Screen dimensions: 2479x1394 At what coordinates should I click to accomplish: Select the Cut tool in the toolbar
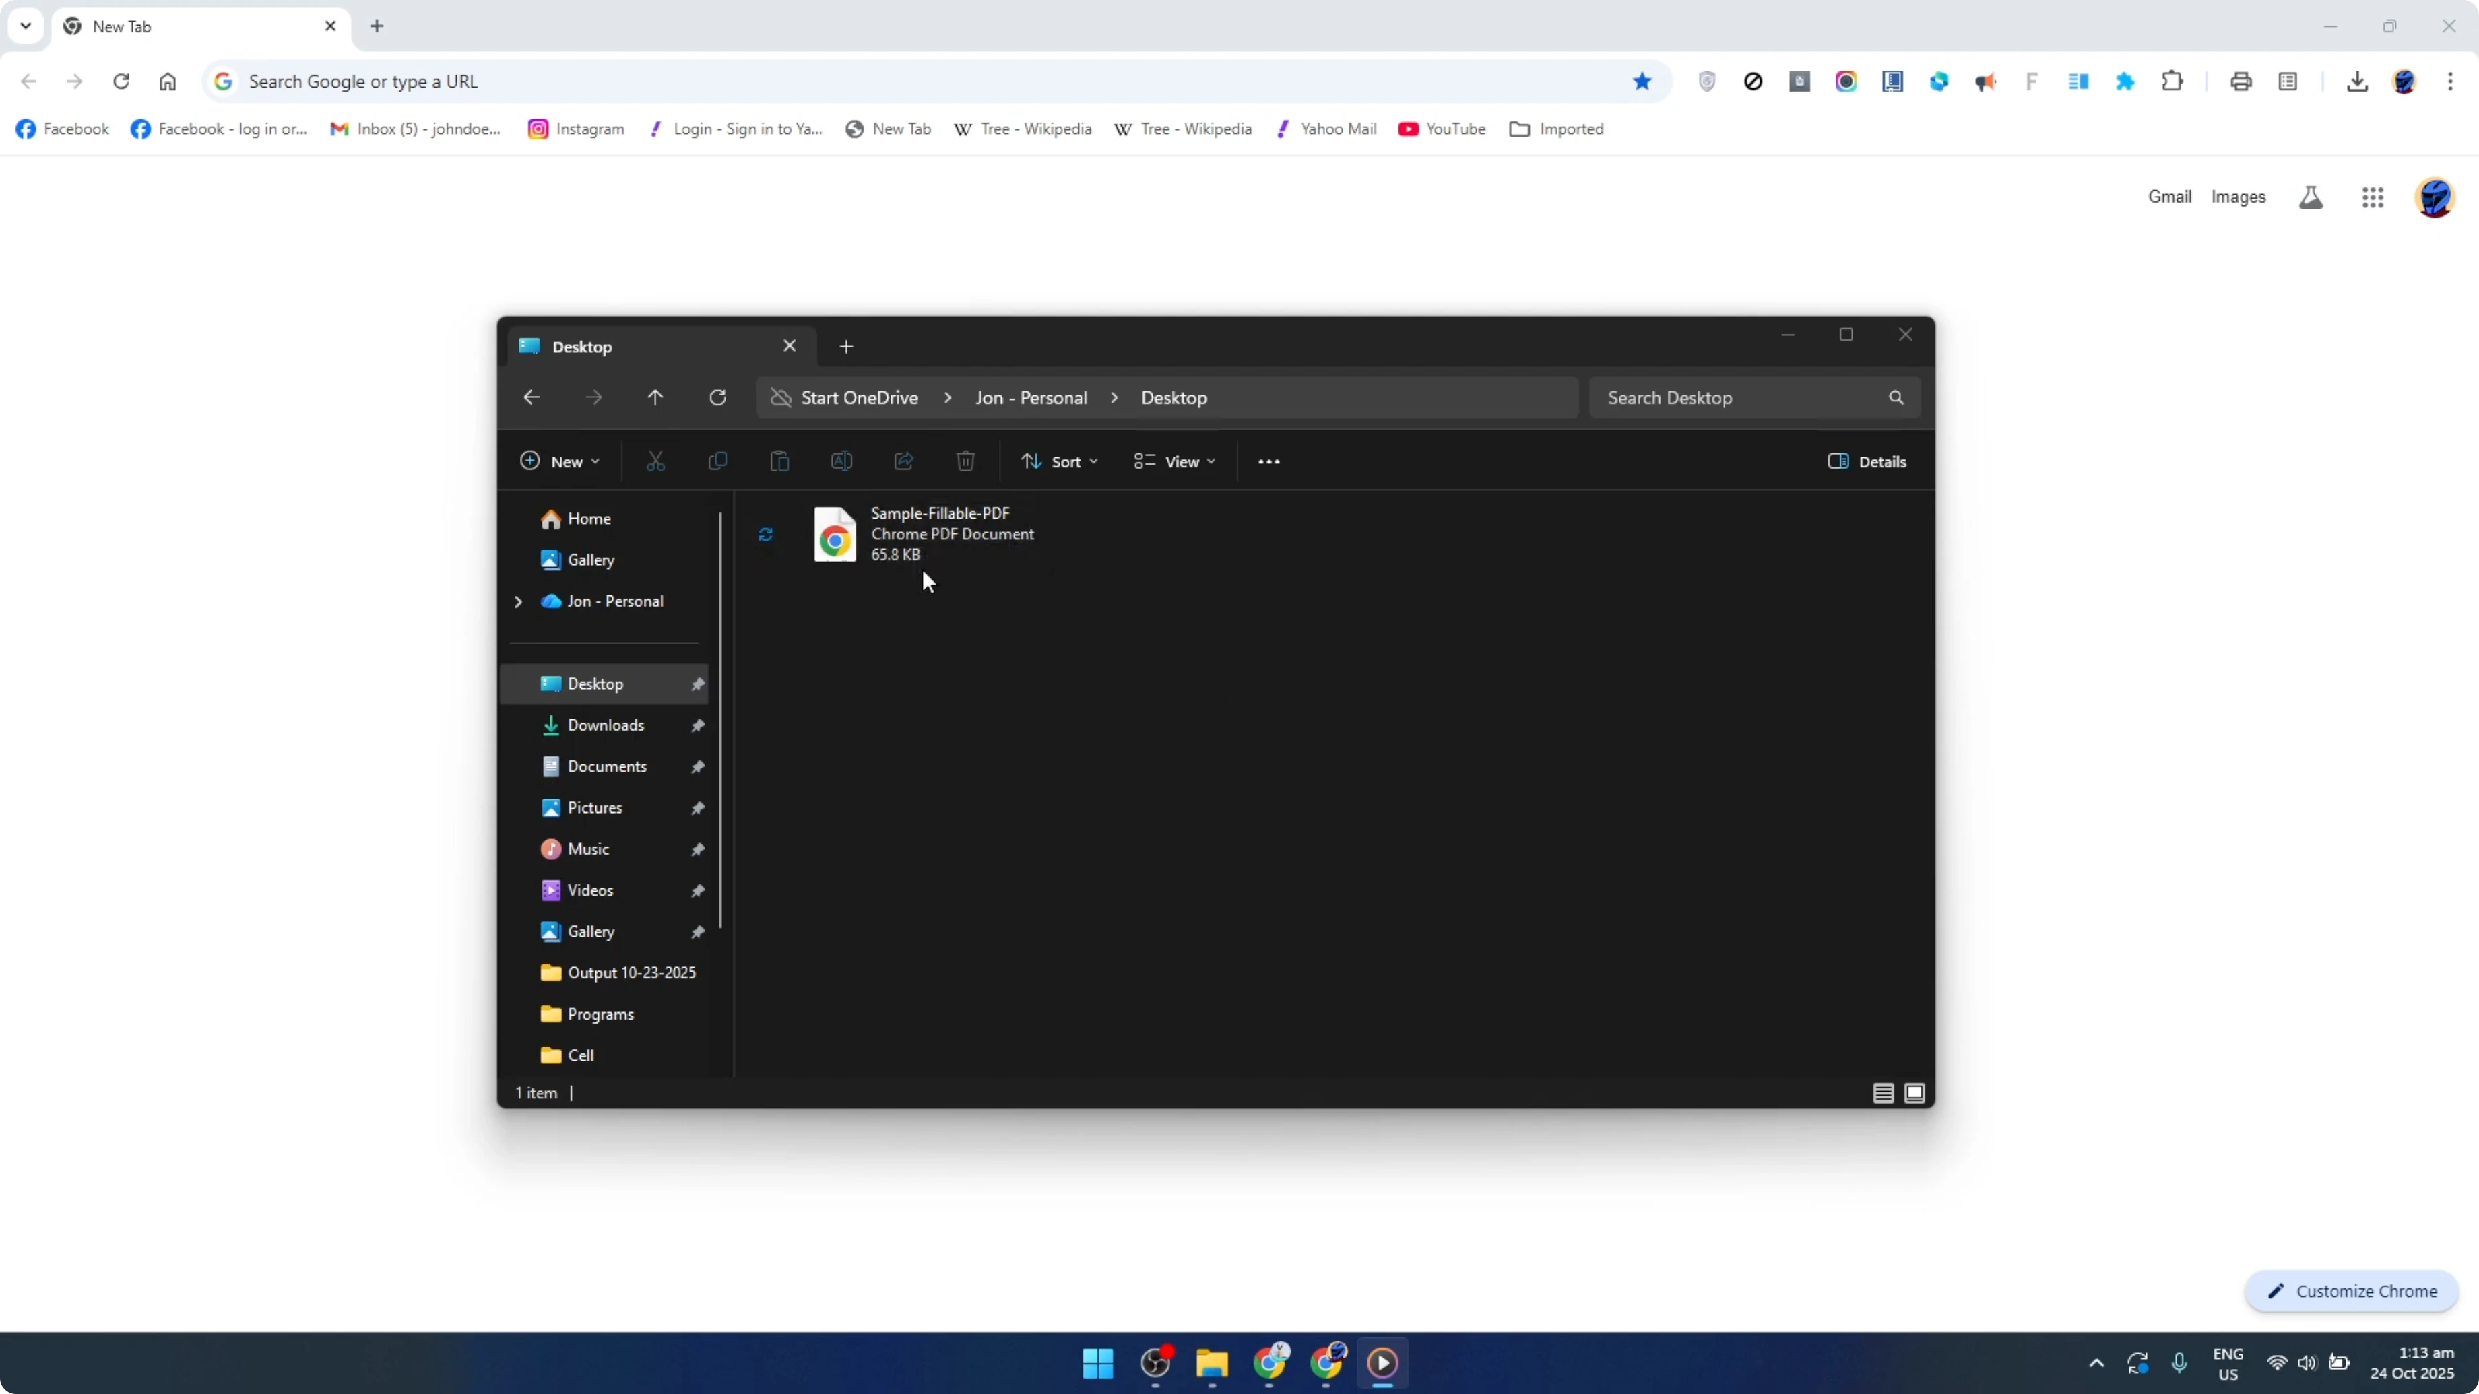[655, 461]
